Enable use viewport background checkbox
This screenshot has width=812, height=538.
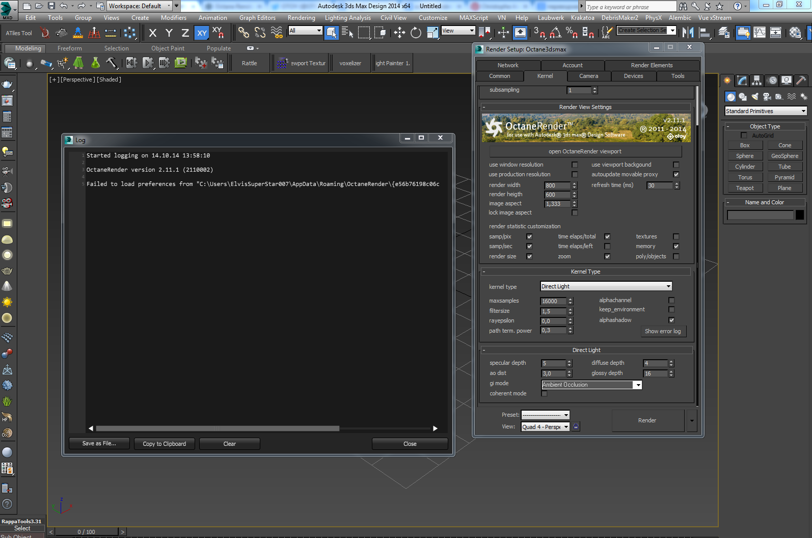pyautogui.click(x=676, y=165)
